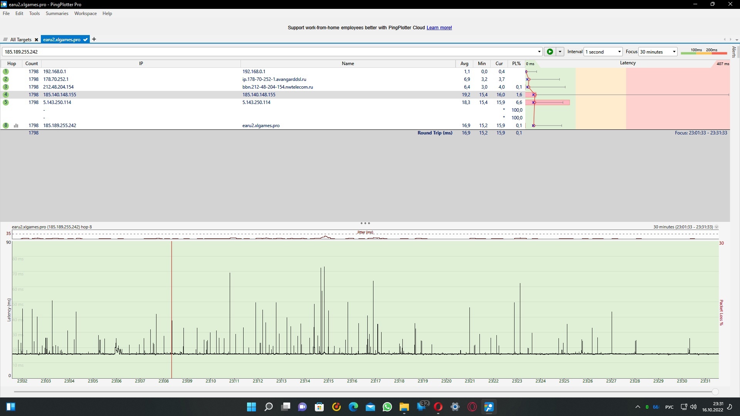Screen dimensions: 740x416
Task: Close the All Targets tab
Action: pos(36,40)
